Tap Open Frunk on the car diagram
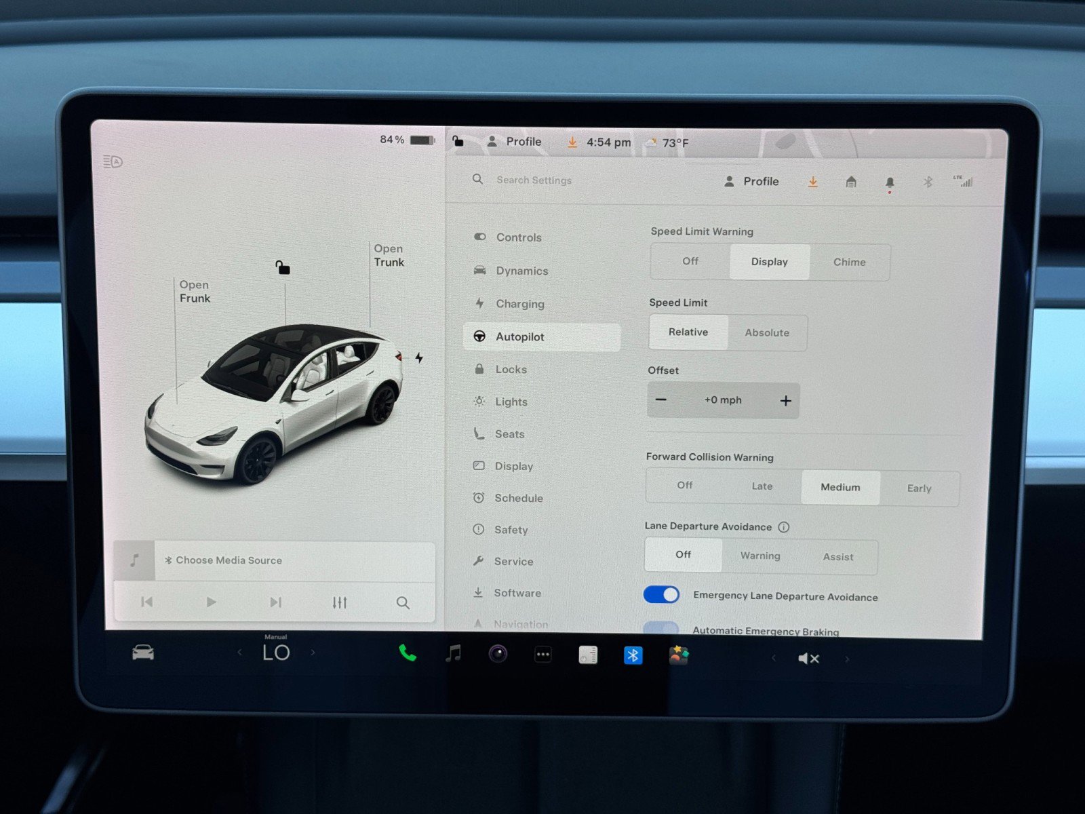 195,292
